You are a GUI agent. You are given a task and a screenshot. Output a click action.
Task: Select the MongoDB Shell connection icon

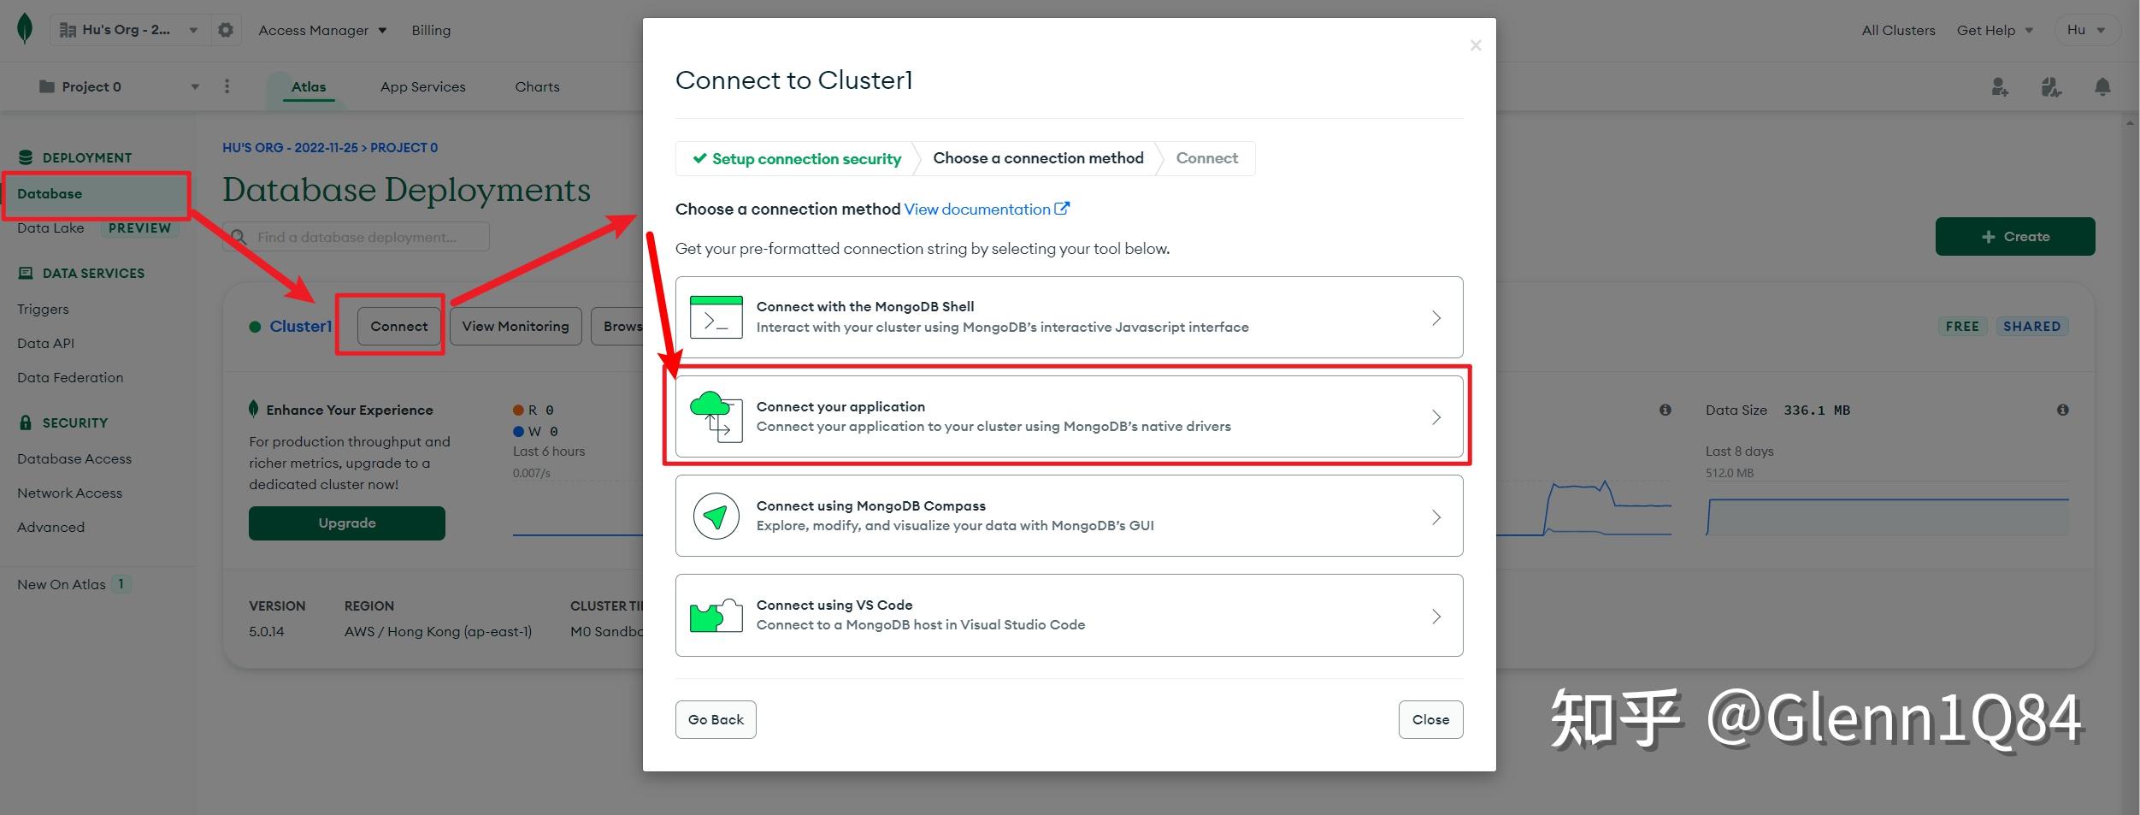click(x=716, y=317)
